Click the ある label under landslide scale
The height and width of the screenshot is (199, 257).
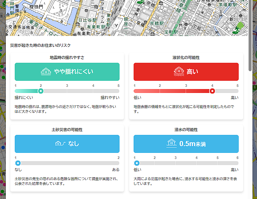coord(116,170)
